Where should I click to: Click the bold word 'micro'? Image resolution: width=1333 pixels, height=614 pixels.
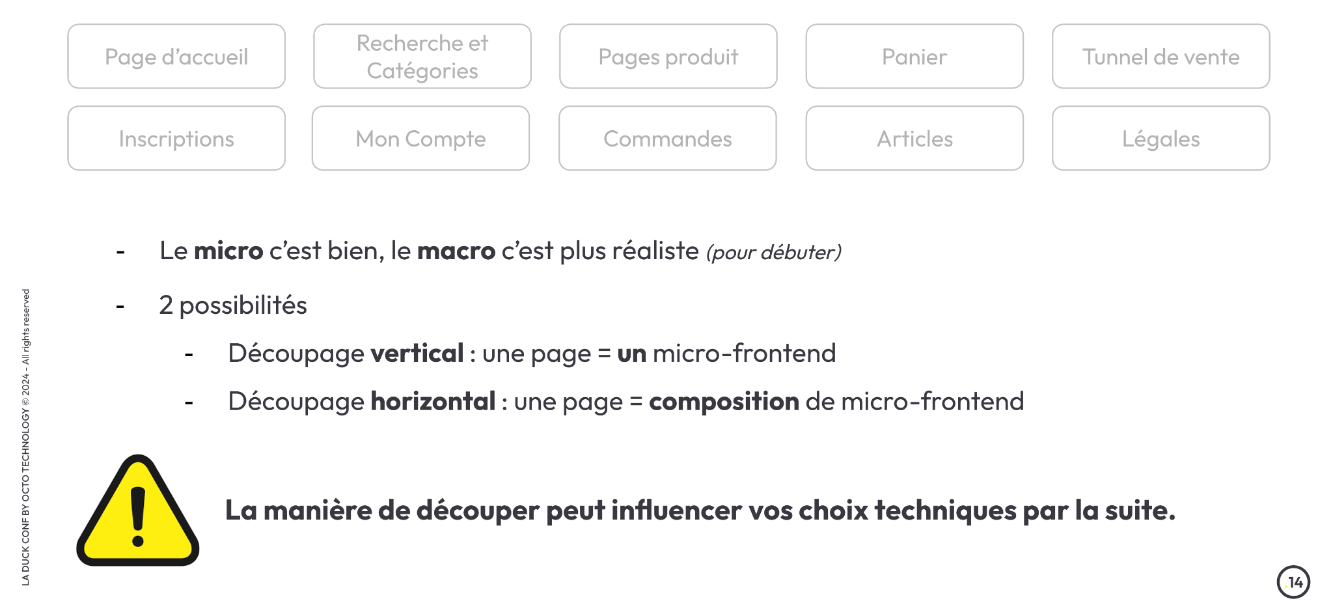228,251
